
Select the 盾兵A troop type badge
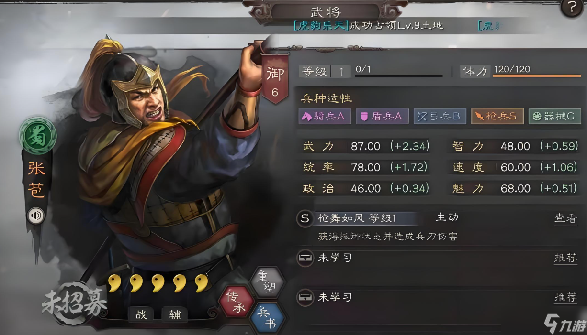point(382,116)
